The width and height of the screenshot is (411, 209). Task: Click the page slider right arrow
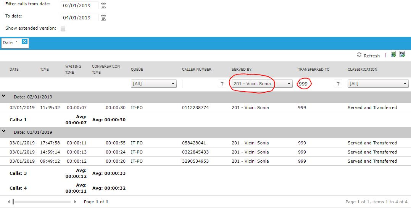tap(75, 202)
